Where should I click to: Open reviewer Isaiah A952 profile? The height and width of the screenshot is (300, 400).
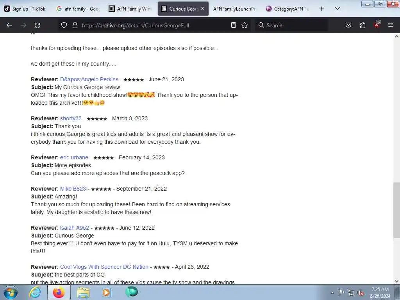pos(75,228)
